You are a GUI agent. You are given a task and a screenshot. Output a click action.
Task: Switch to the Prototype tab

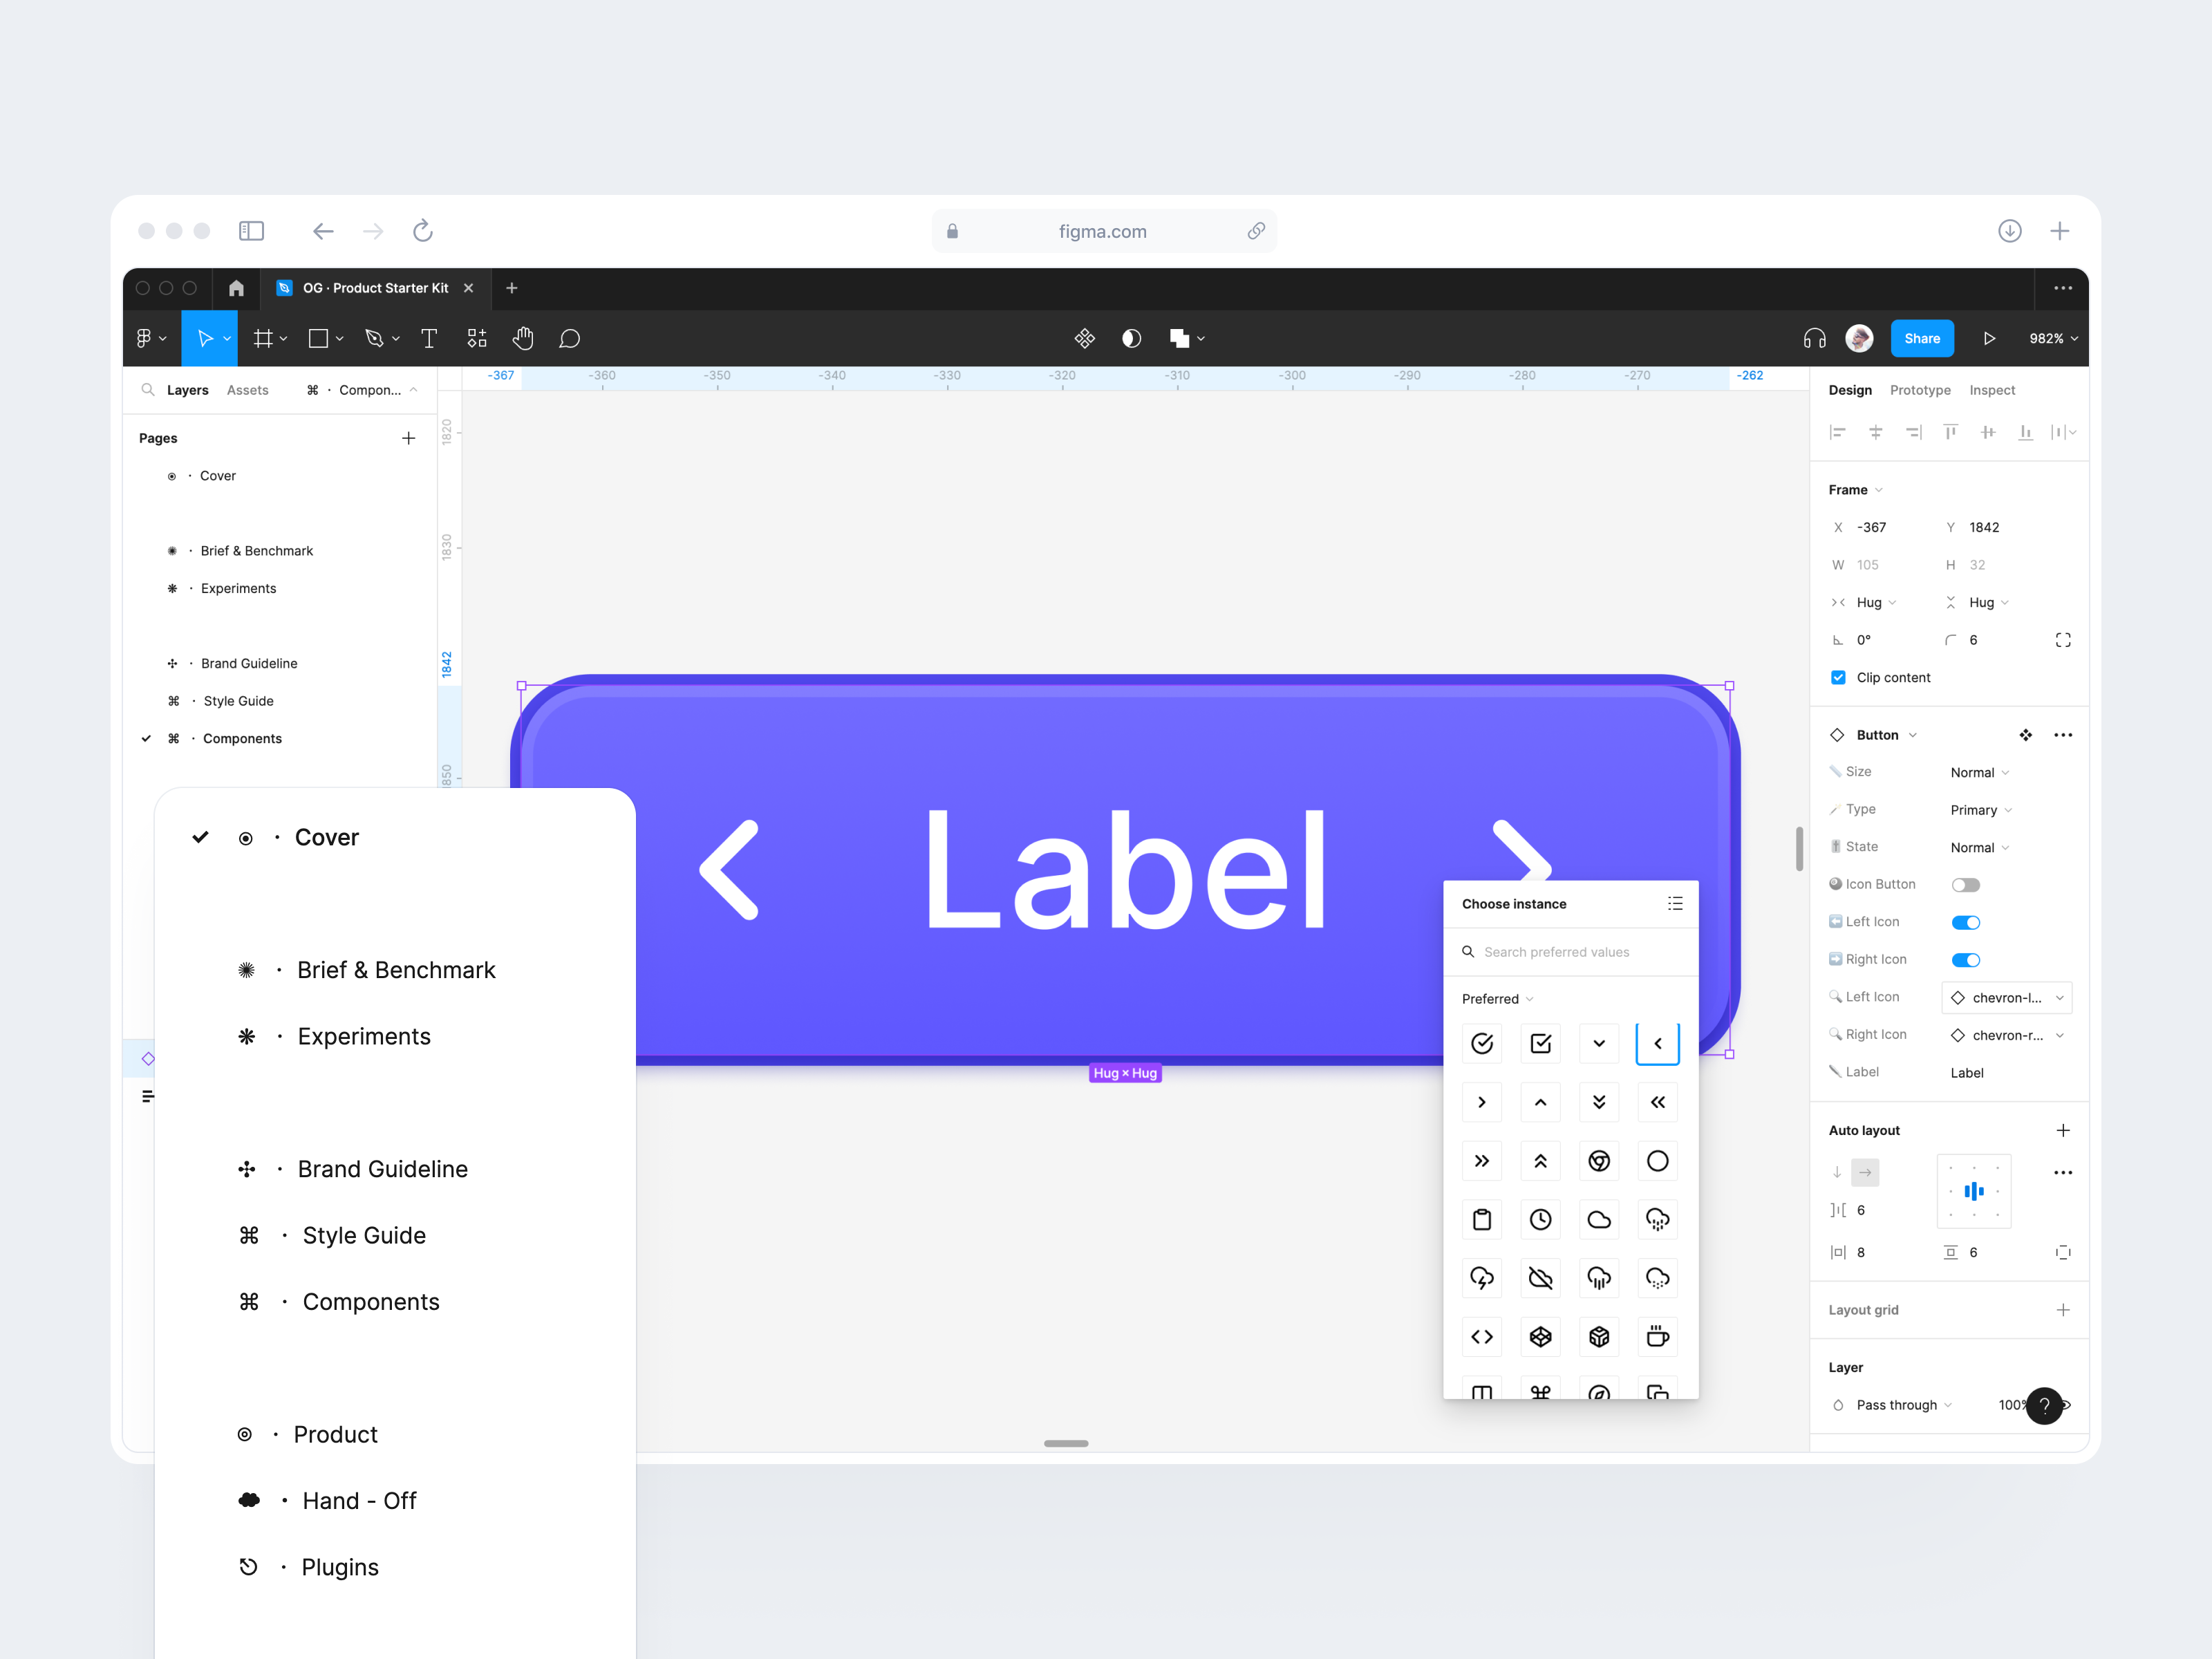point(1919,390)
